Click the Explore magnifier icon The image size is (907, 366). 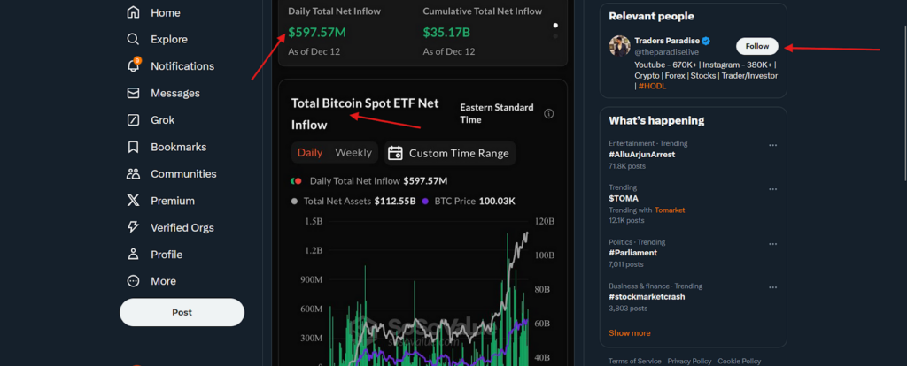[x=133, y=39]
